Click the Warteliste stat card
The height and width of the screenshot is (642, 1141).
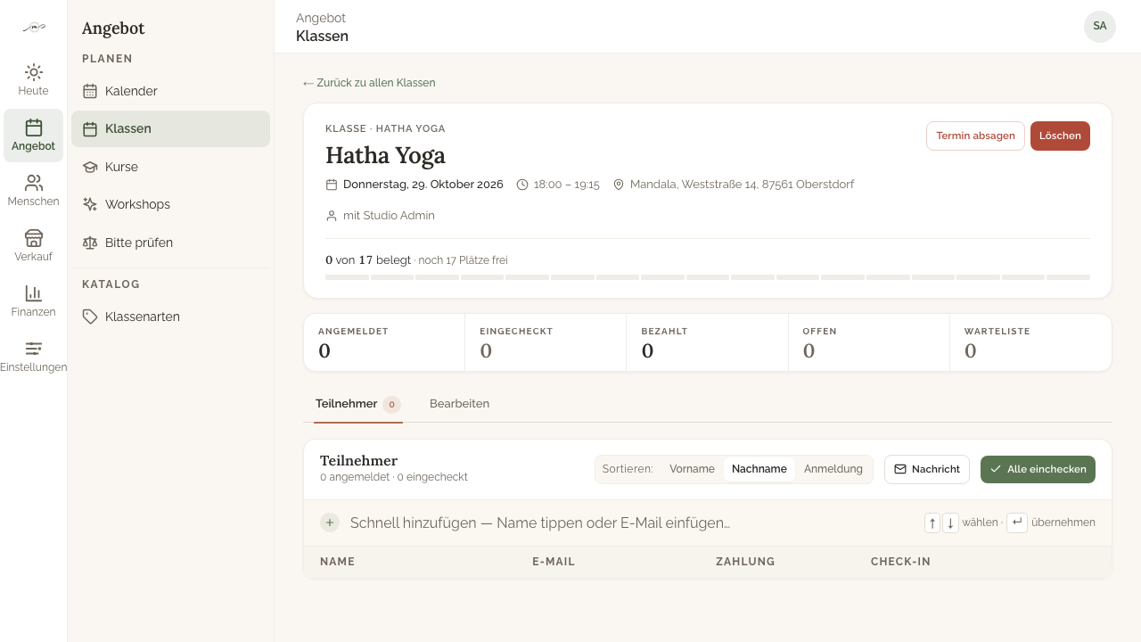1030,342
